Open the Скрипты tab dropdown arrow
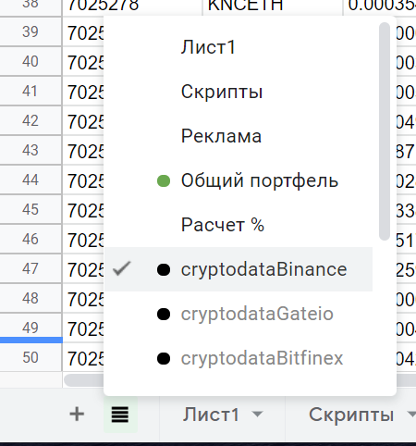 pos(411,415)
